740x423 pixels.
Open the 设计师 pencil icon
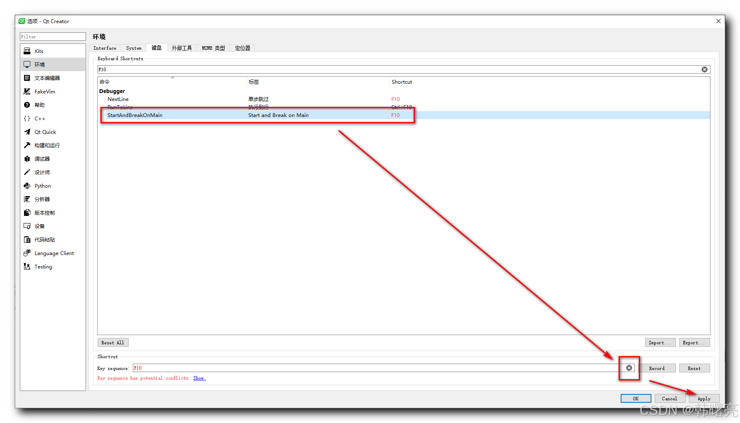[27, 172]
